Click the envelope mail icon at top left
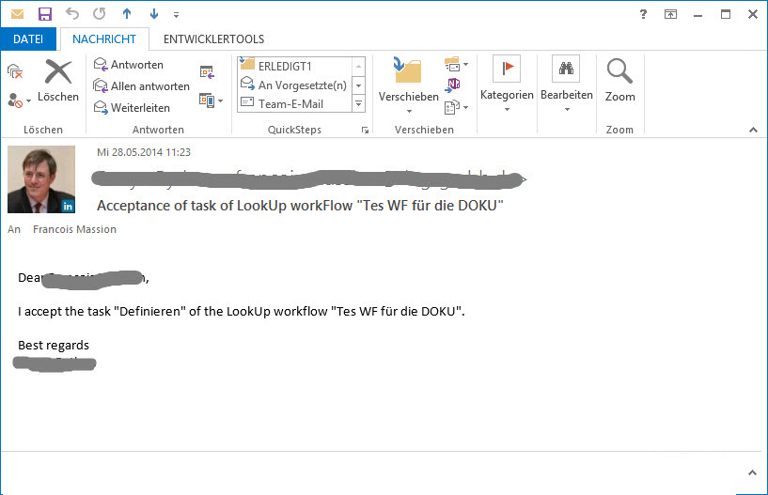The width and height of the screenshot is (768, 495). pos(18,14)
